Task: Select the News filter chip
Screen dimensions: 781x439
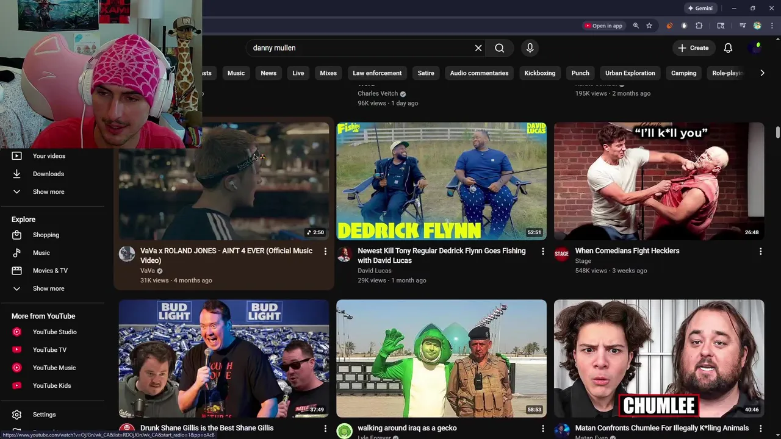Action: click(268, 73)
